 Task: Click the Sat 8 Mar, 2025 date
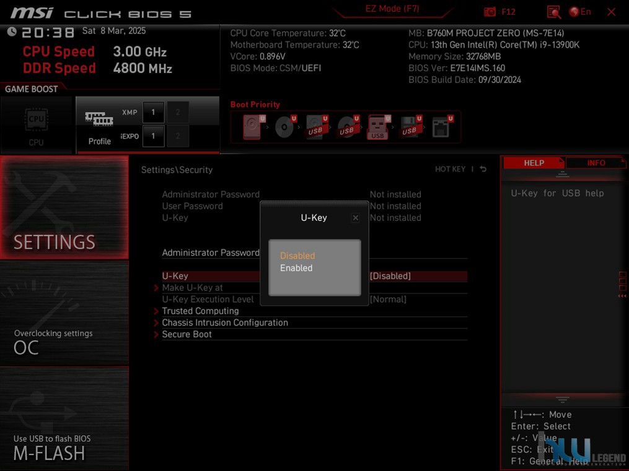[114, 31]
